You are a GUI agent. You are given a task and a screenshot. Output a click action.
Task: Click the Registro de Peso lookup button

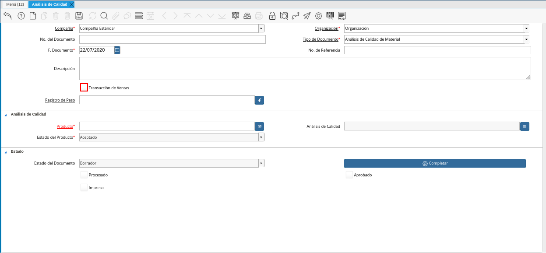pos(260,100)
